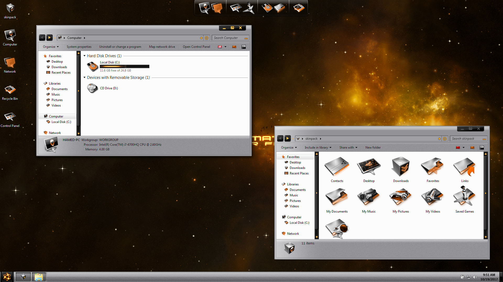
Task: Click the Share with menu
Action: [348, 148]
